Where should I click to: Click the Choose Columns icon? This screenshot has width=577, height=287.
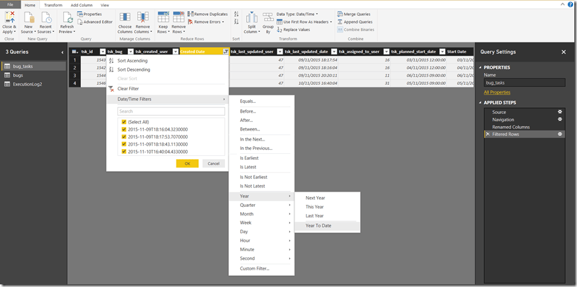[x=125, y=18]
